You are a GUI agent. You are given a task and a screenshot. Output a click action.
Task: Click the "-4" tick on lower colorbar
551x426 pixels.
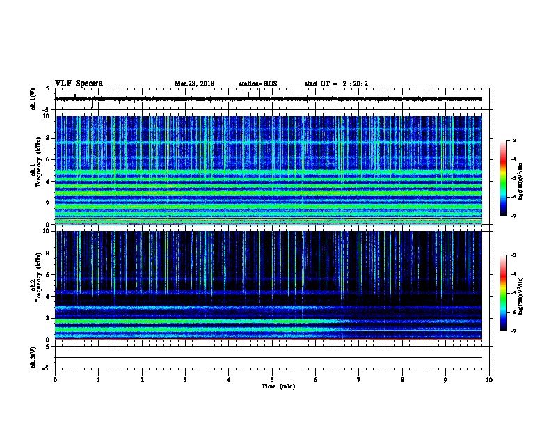(x=513, y=274)
